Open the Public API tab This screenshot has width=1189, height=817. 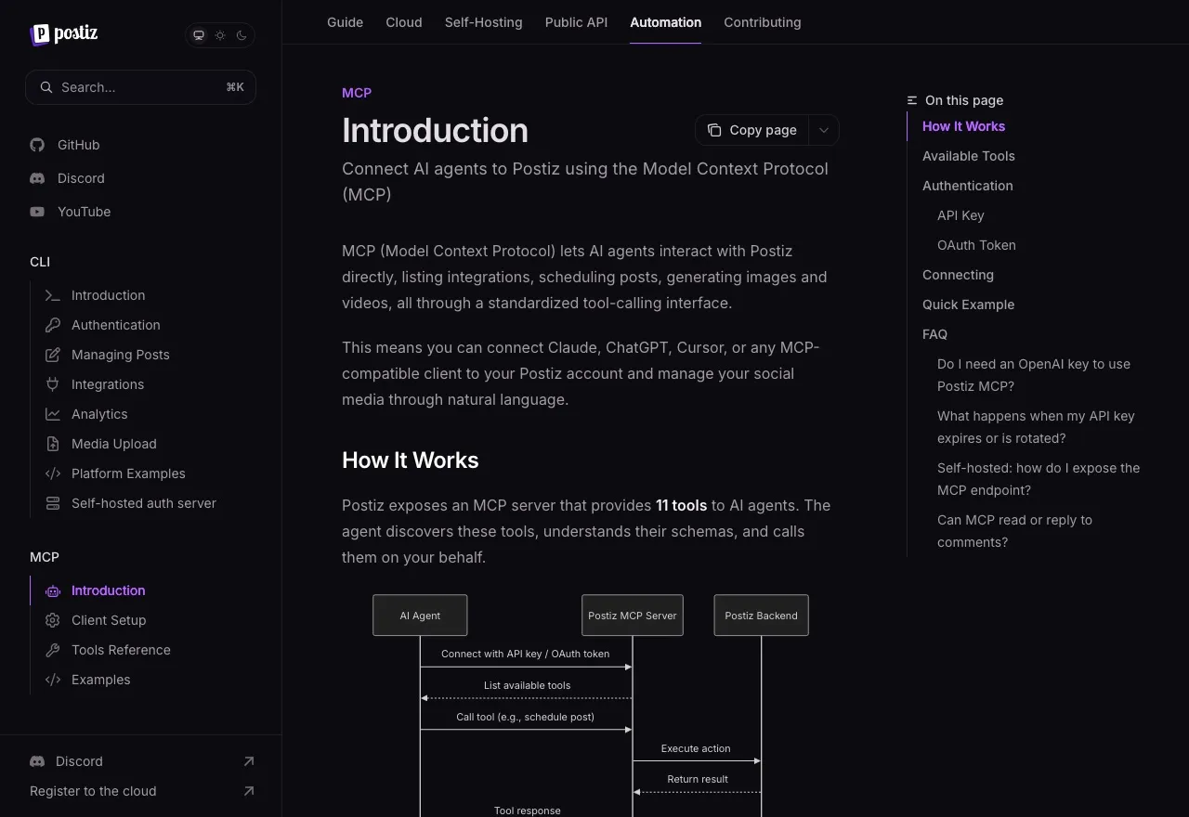(576, 22)
